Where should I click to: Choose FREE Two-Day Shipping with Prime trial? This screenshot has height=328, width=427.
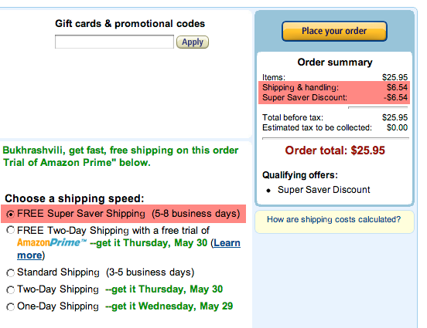point(10,230)
